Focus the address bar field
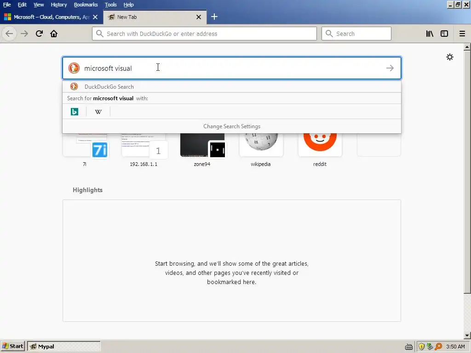471x353 pixels. (204, 34)
